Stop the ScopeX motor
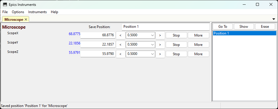Screen dimensions: 278x109 click(x=176, y=35)
